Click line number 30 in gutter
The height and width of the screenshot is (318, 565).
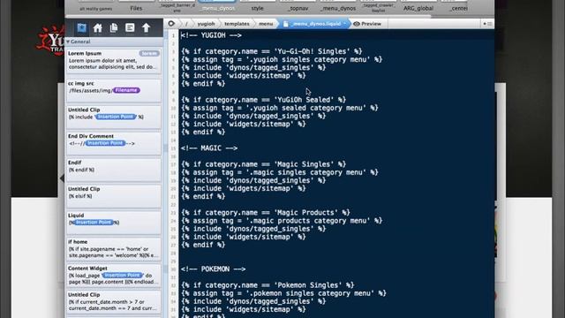pyautogui.click(x=173, y=269)
